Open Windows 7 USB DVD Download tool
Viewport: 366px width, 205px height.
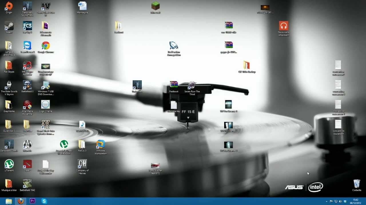tap(46, 85)
